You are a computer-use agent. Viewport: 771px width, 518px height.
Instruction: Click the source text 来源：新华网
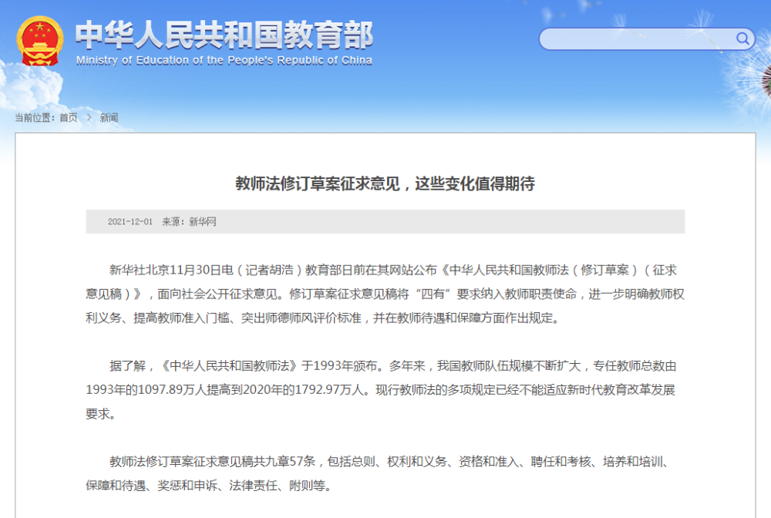click(190, 222)
